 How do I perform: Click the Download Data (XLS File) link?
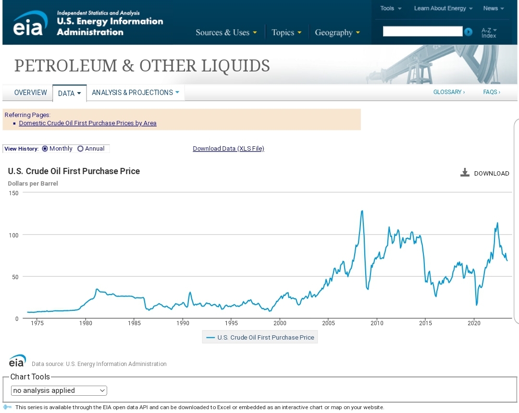tap(228, 149)
